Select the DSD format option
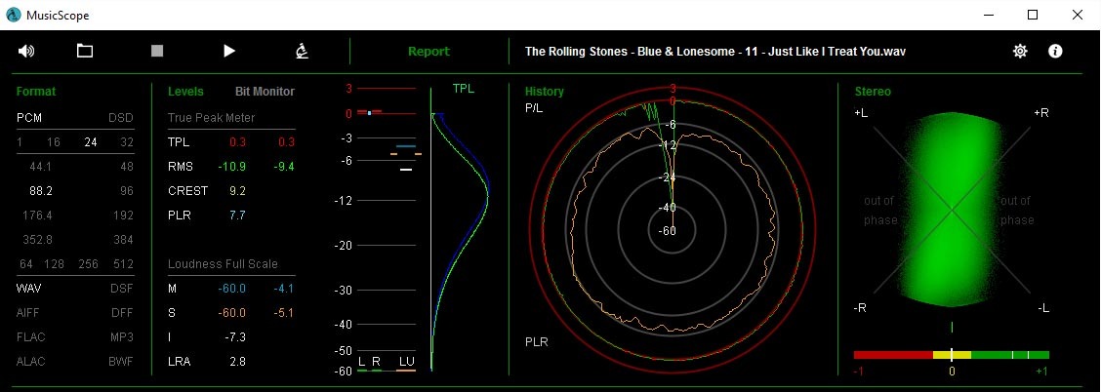This screenshot has width=1101, height=392. click(120, 117)
